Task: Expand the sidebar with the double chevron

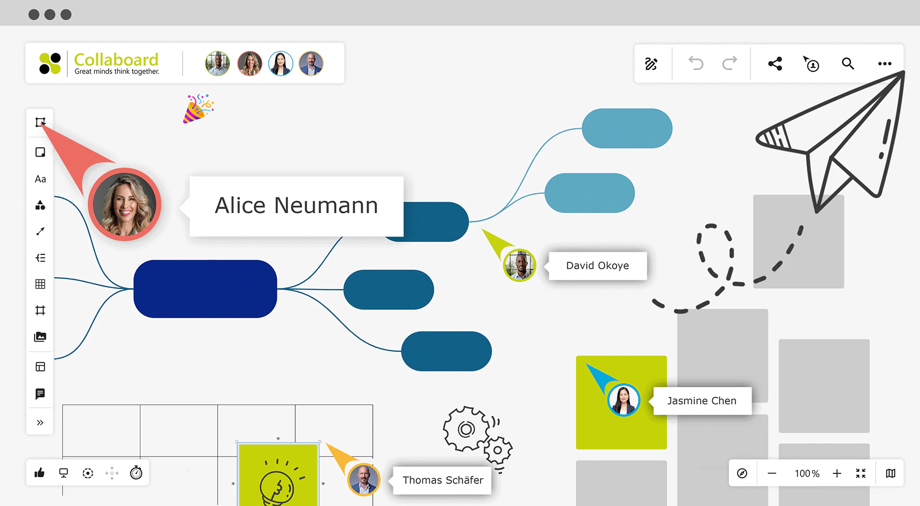Action: (40, 422)
